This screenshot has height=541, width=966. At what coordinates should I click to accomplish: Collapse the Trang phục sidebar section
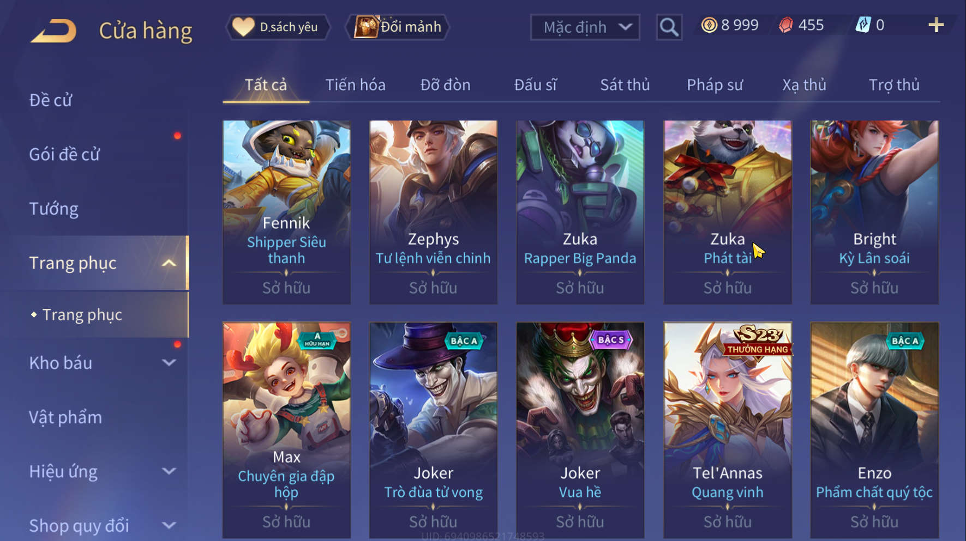[x=169, y=263]
